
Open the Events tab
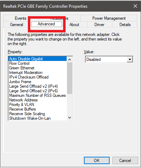click(20, 18)
